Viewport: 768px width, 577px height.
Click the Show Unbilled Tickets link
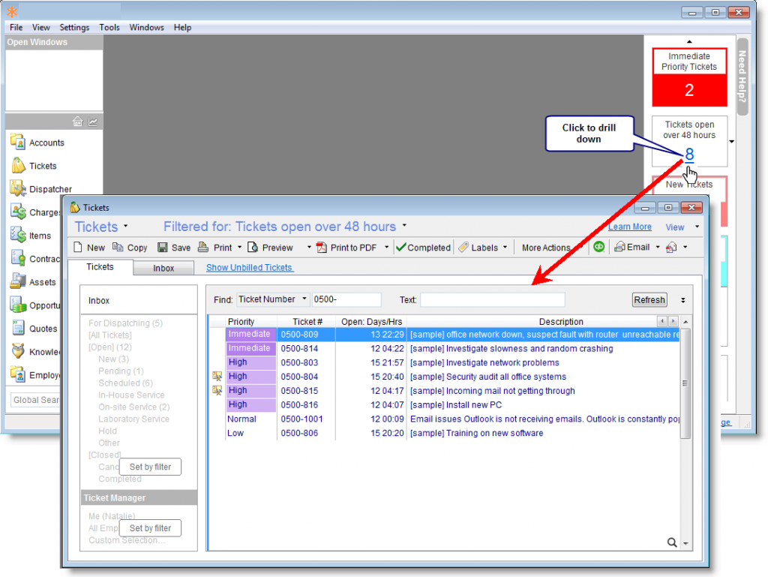pos(250,268)
